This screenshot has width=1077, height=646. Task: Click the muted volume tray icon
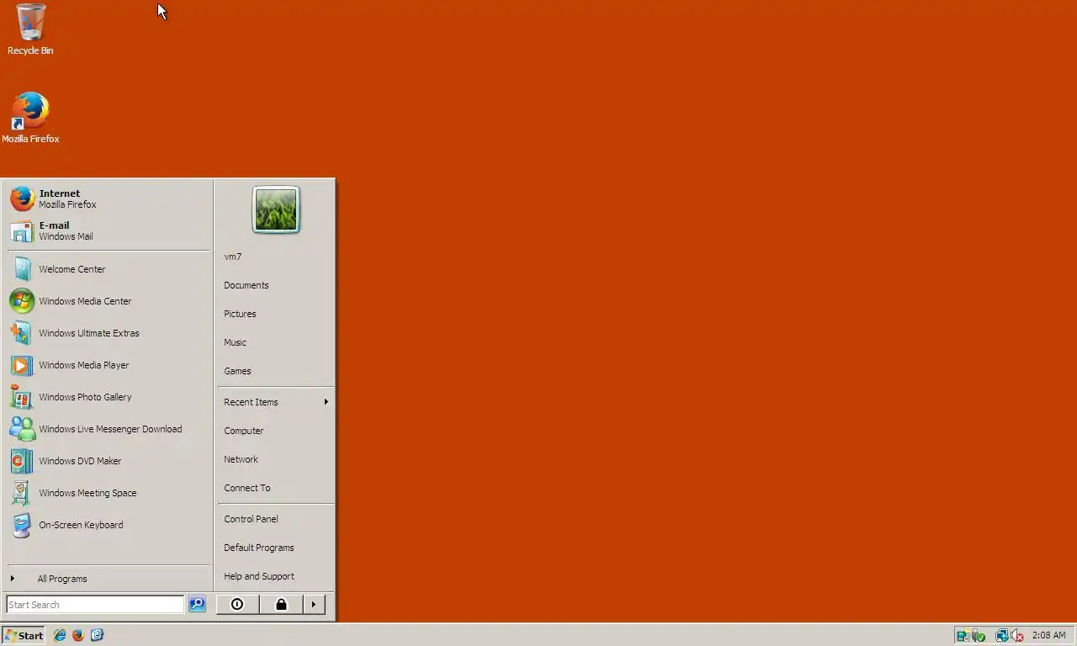(1016, 635)
